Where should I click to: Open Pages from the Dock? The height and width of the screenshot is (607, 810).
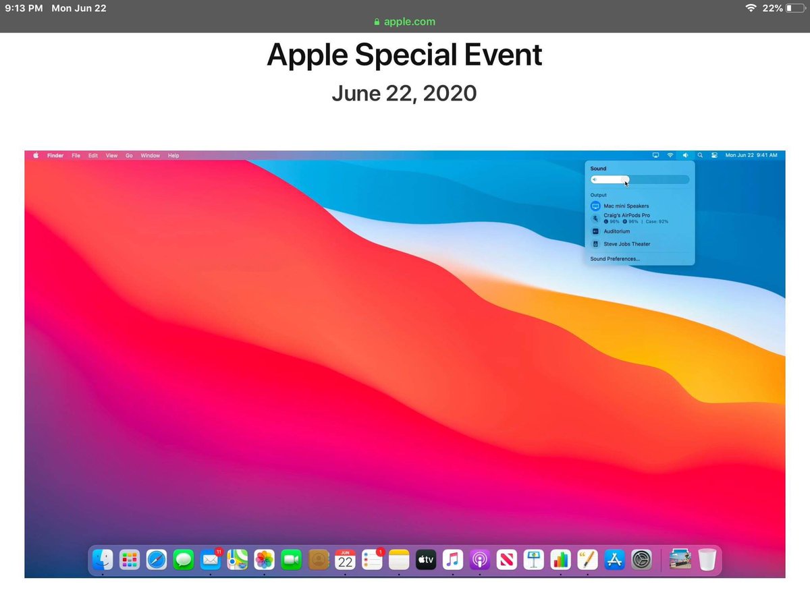[x=588, y=559]
